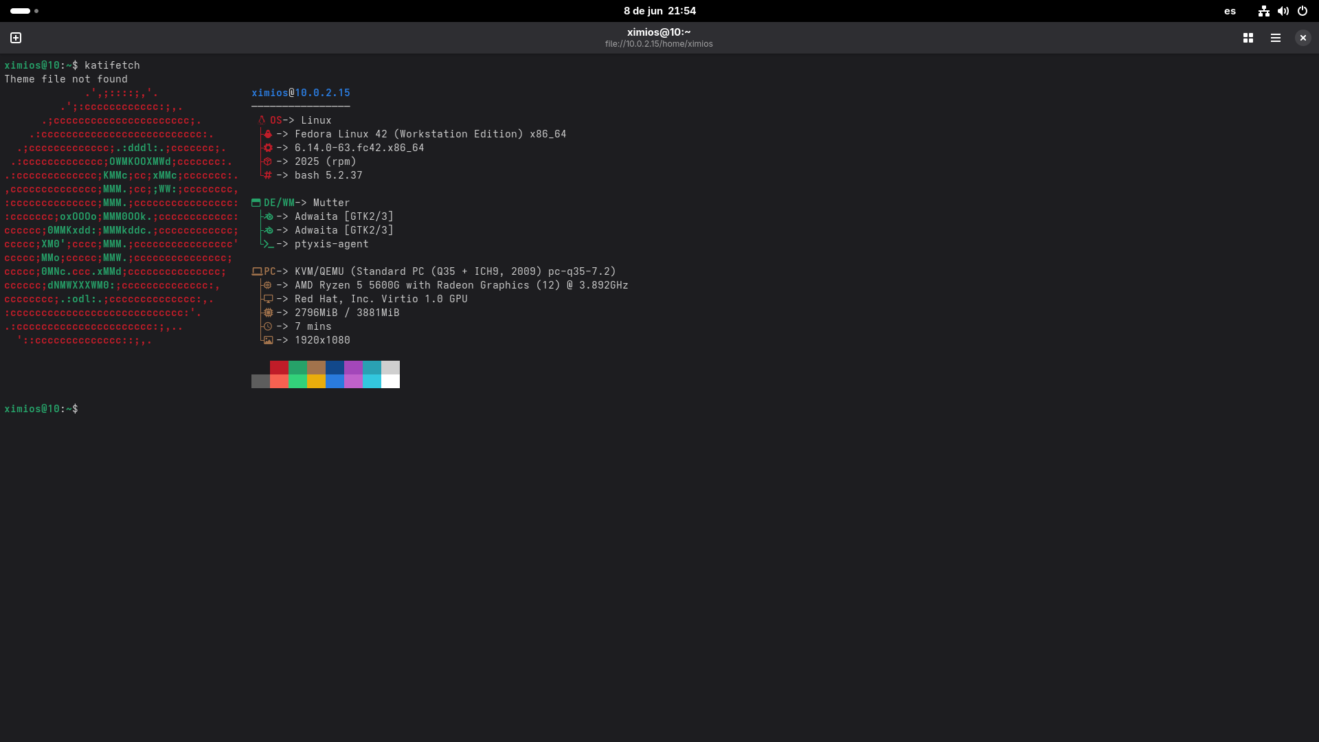Click the red OS penguin icon
The height and width of the screenshot is (742, 1319).
click(x=262, y=120)
